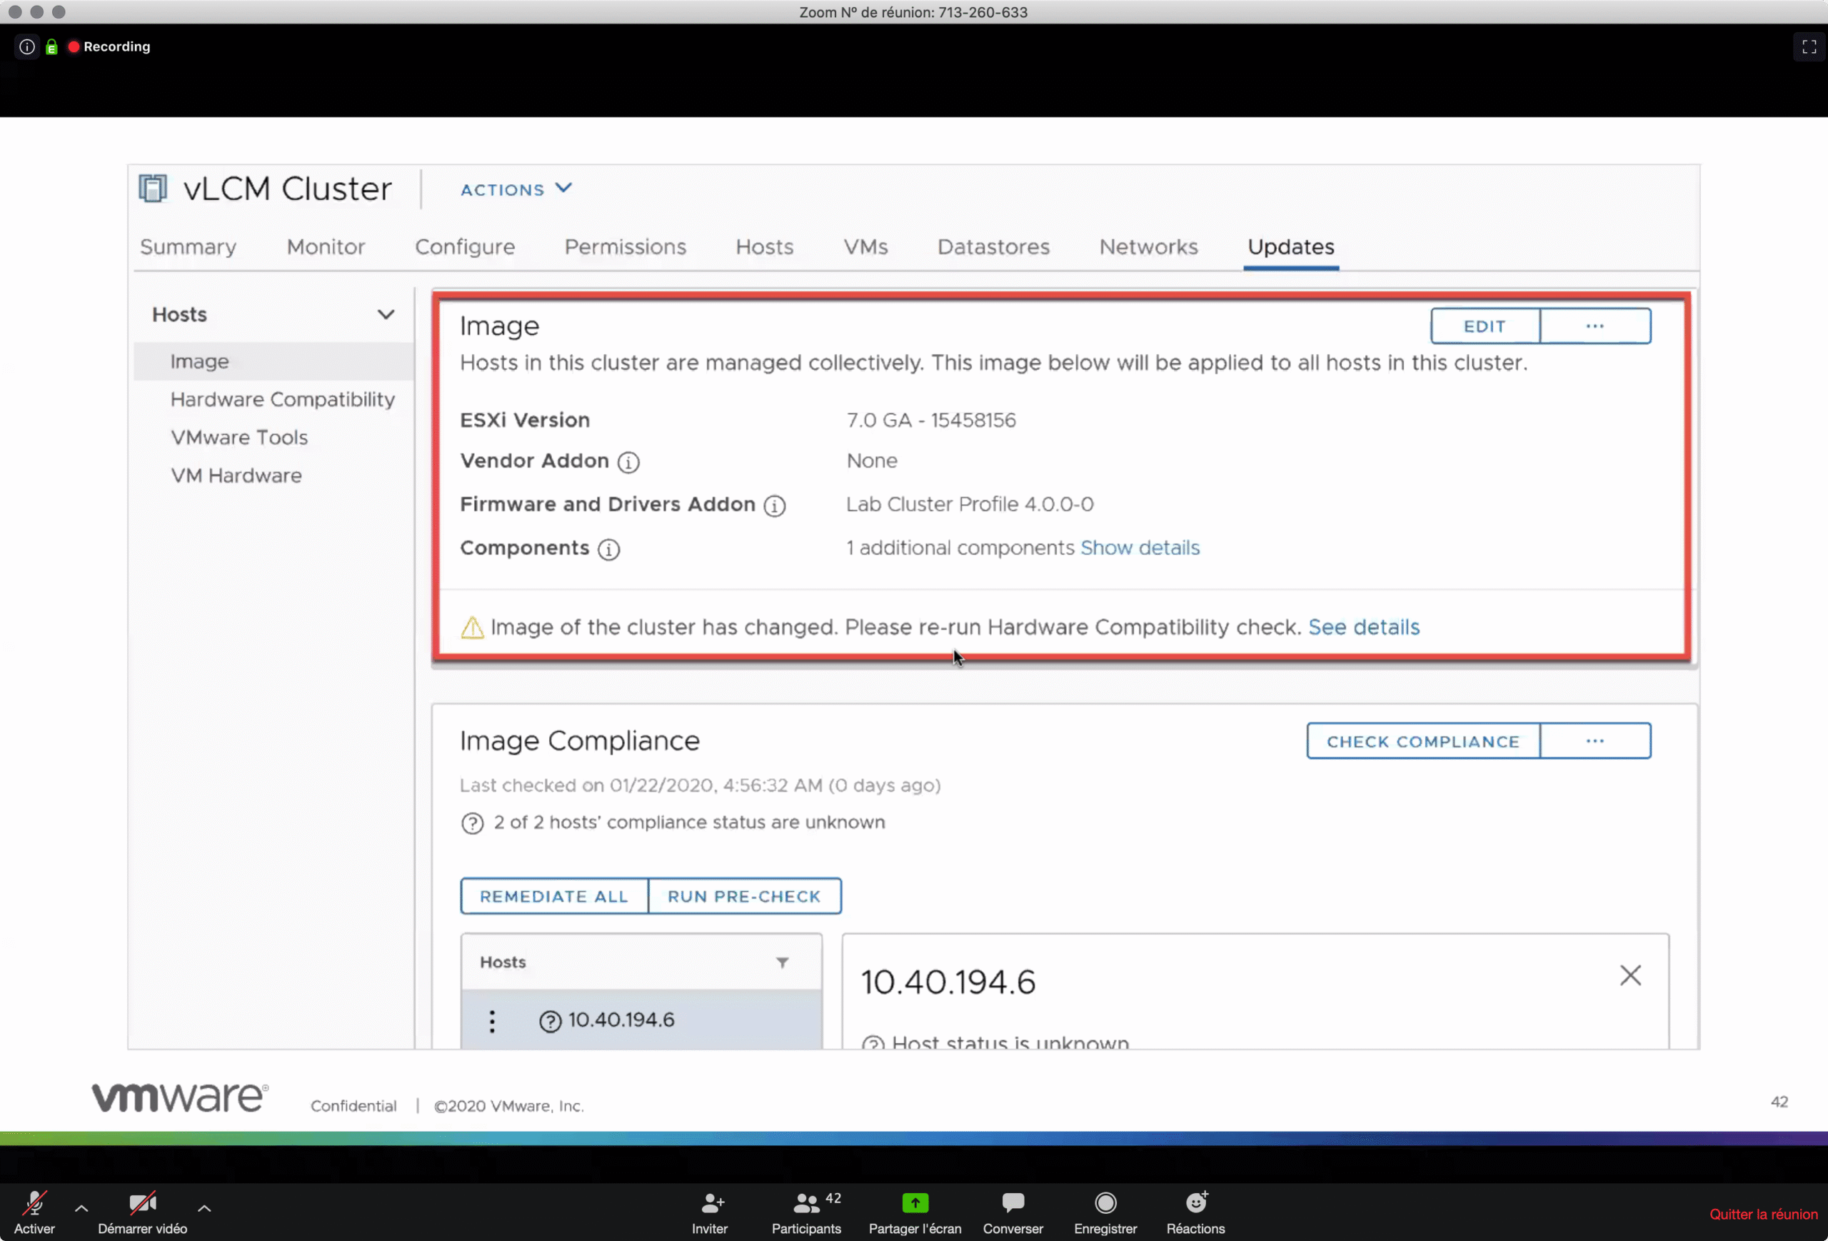Close the 10.40.194.6 host details panel
The height and width of the screenshot is (1241, 1828).
coord(1629,975)
